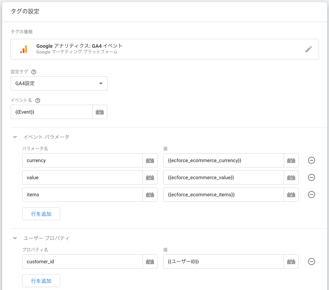
Task: Edit tag type with the pencil icon
Action: pos(308,49)
